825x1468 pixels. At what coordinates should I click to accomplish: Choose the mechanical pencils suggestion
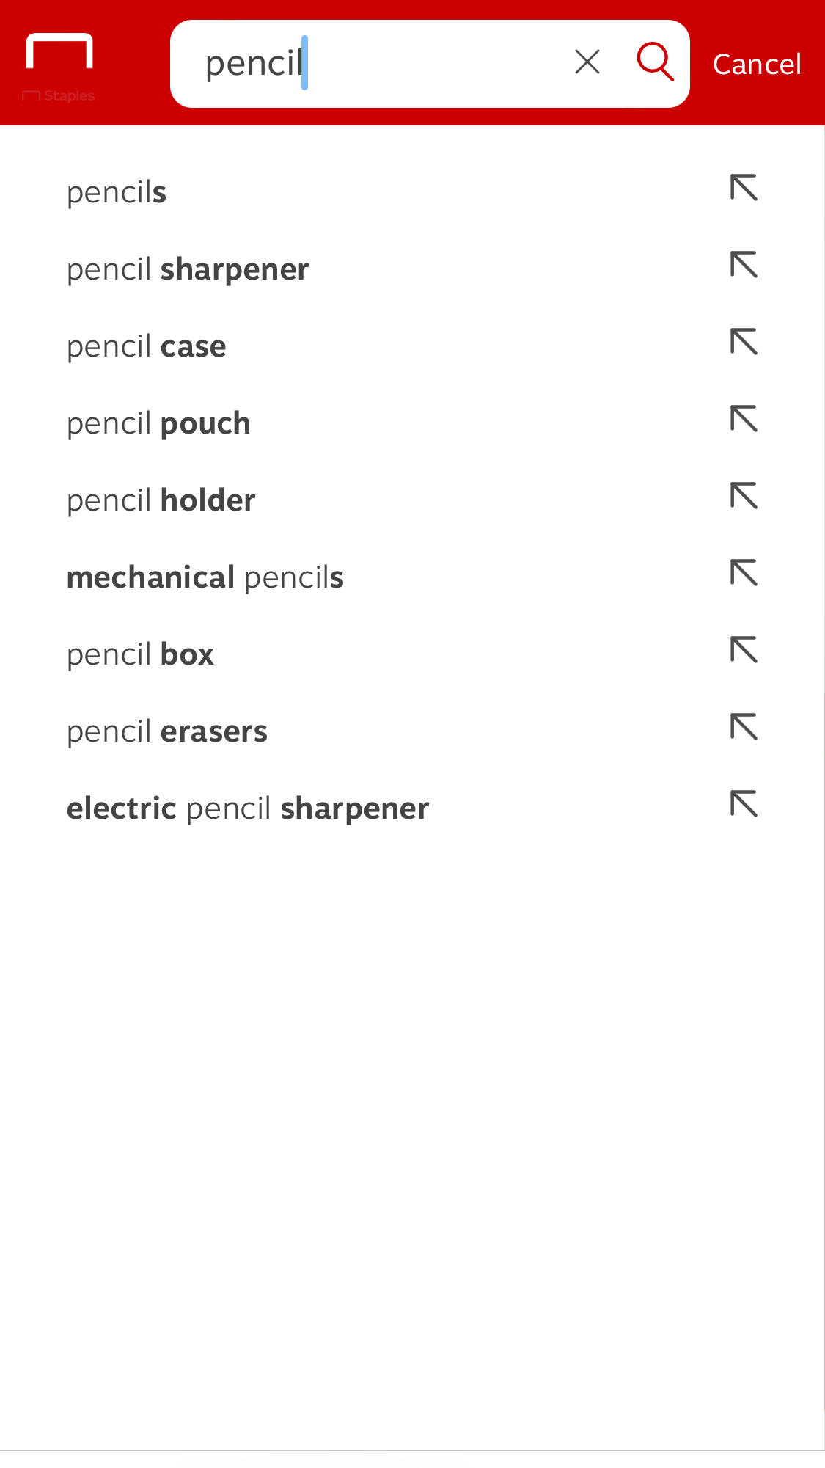pyautogui.click(x=205, y=577)
